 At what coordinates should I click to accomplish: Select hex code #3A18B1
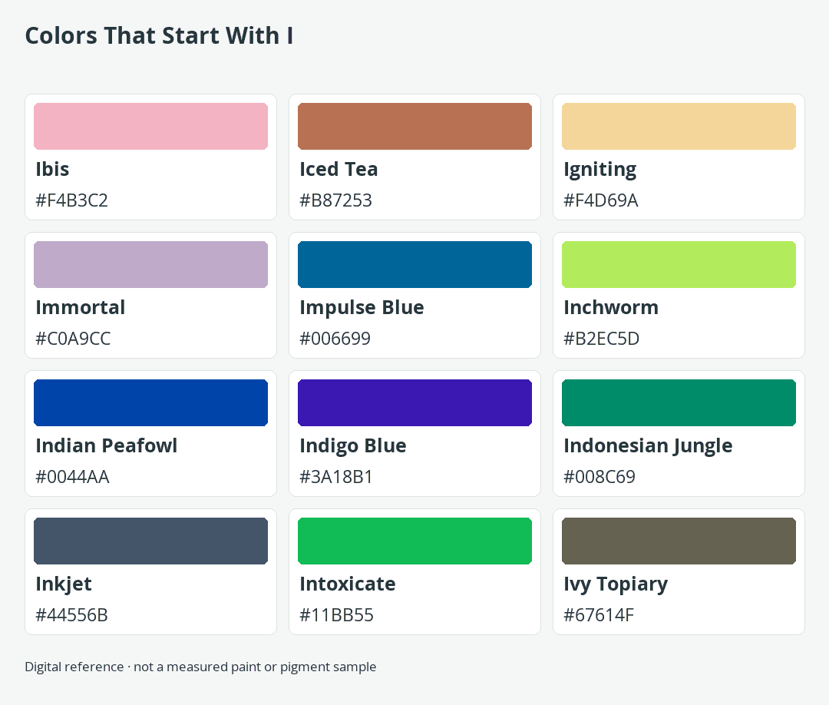click(x=336, y=477)
